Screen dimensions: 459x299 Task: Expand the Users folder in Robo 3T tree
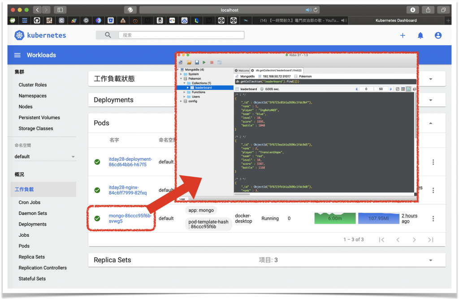click(184, 97)
